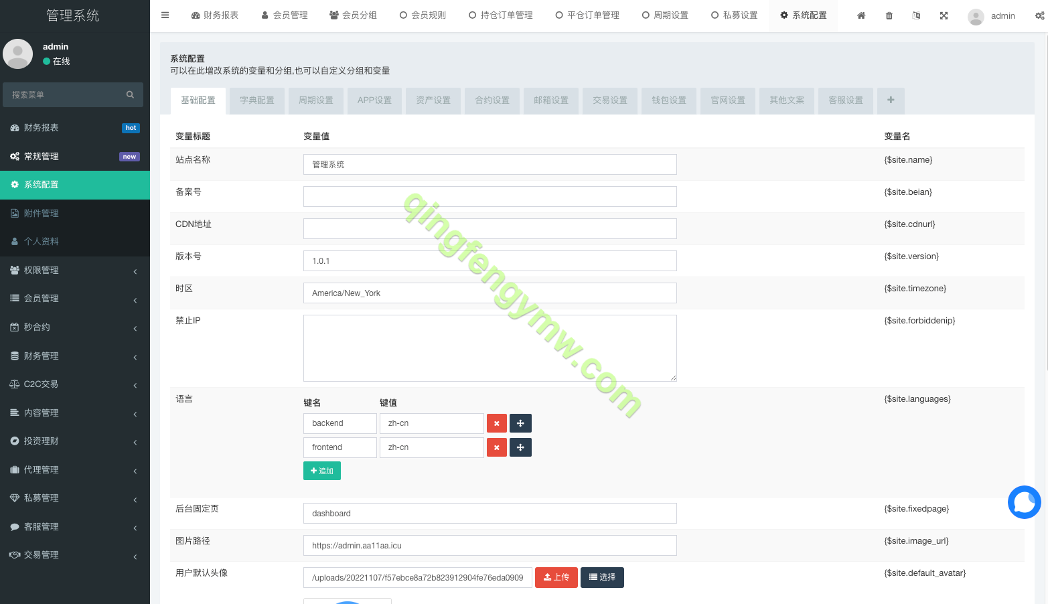Select 基础配置 config tab
The image size is (1048, 604).
[198, 100]
